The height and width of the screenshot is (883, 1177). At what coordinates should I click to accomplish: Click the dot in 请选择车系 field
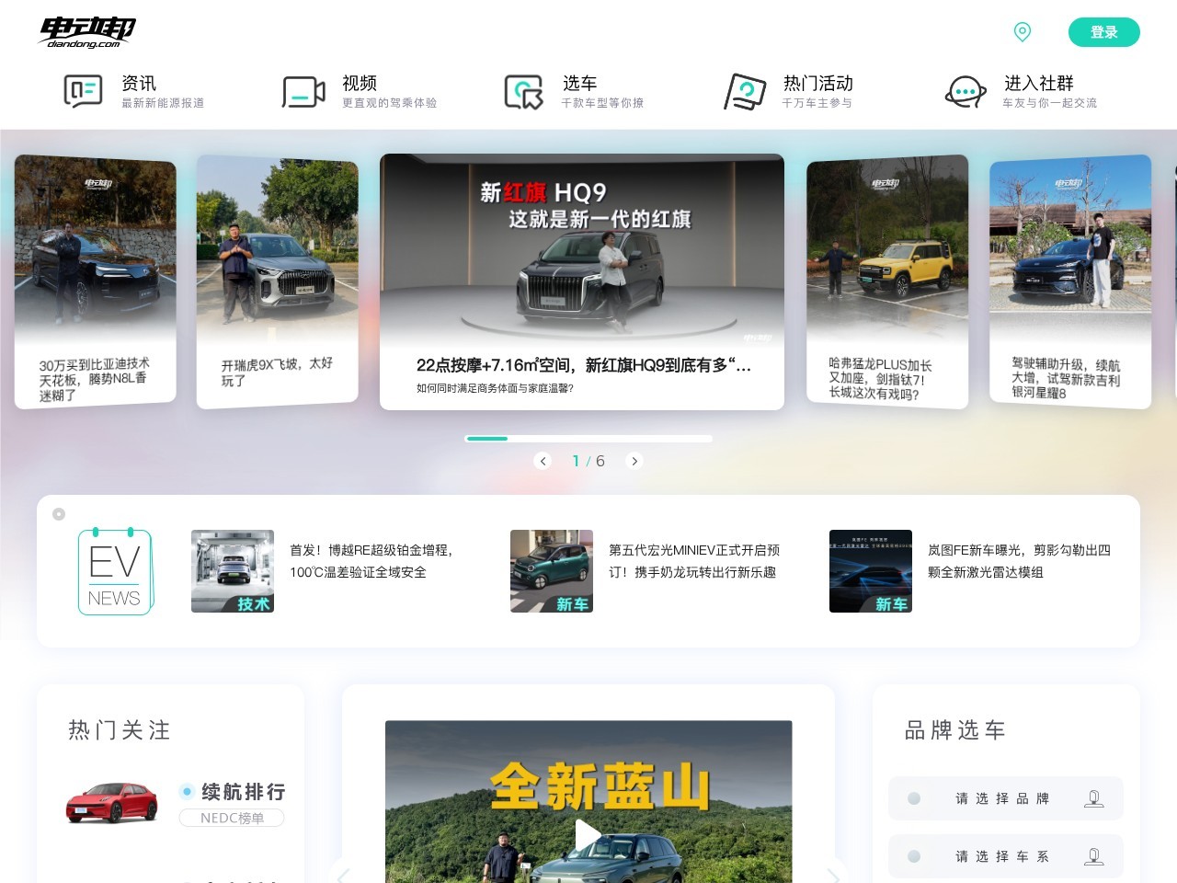[914, 856]
